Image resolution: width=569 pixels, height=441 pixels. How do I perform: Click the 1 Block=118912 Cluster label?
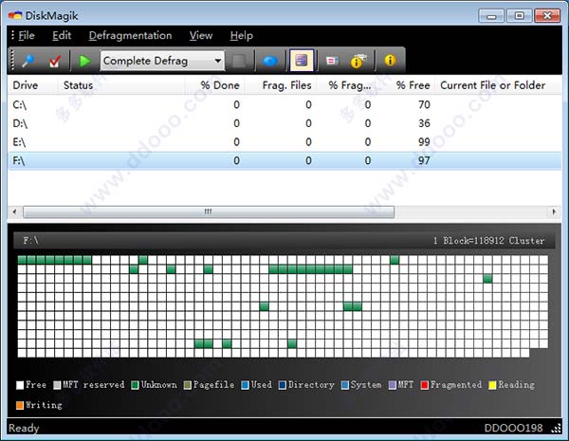pos(488,240)
